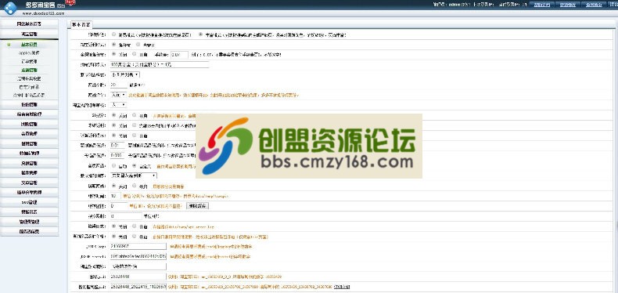The width and height of the screenshot is (618, 293).
Task: Open the 会员管理 sidebar section
Action: coord(29,134)
